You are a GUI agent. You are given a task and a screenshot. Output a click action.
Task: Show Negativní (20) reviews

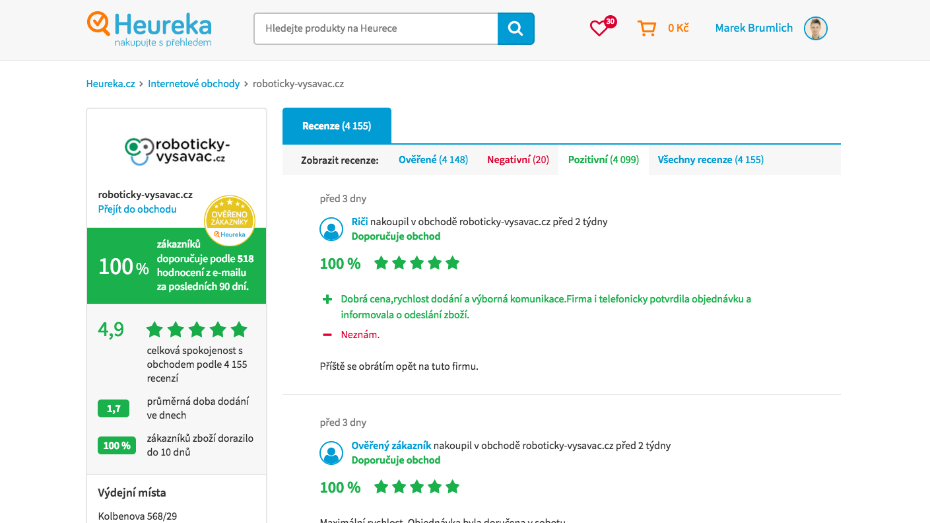[518, 160]
